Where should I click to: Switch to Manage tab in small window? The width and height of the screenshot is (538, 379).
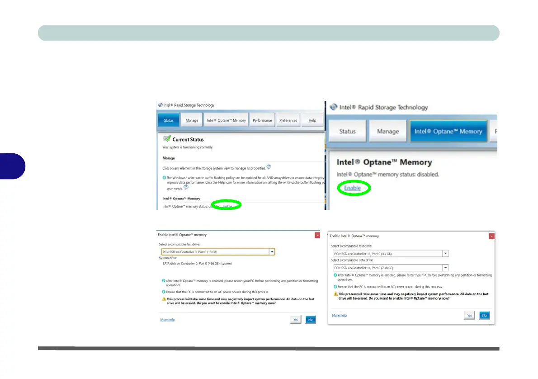[x=191, y=120]
